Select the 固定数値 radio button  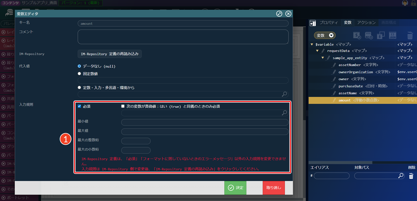(79, 74)
